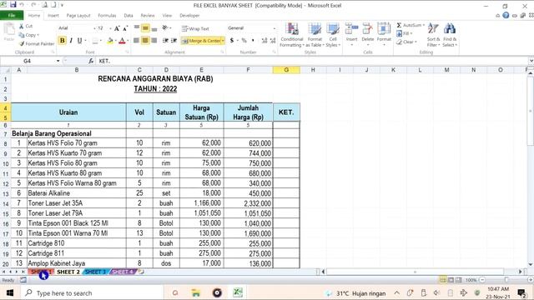Image resolution: width=534 pixels, height=300 pixels.
Task: Increase font size icon
Action: (x=117, y=28)
